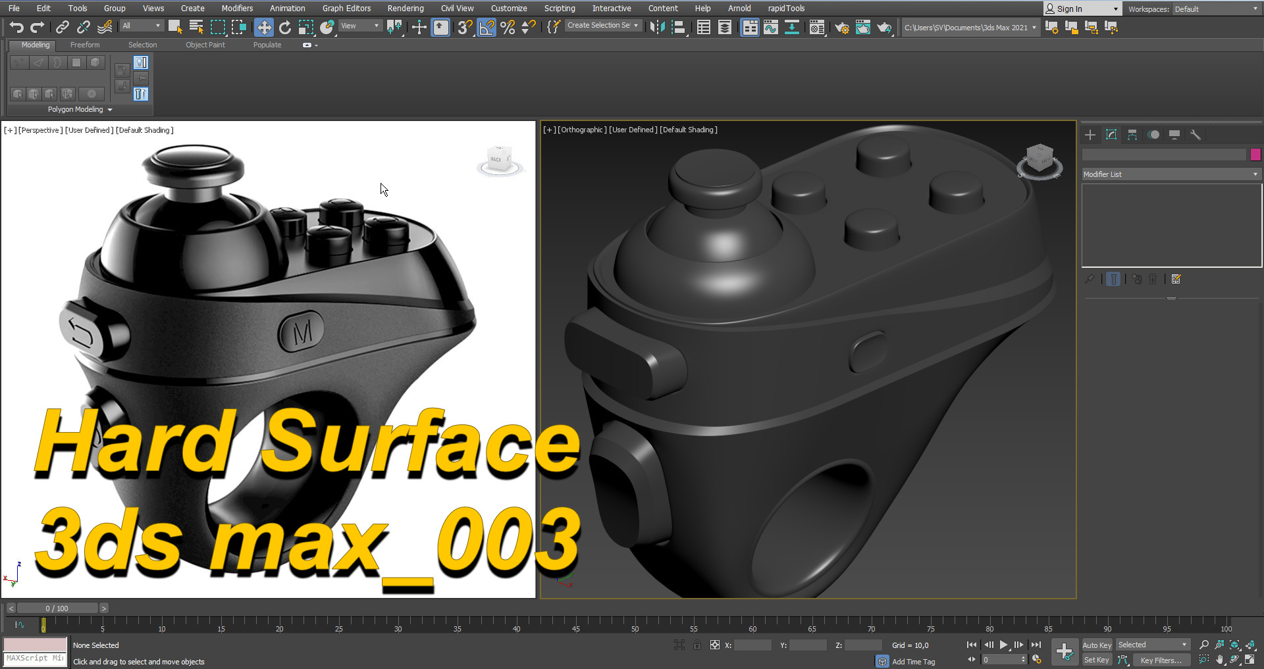This screenshot has width=1264, height=669.
Task: Switch to the Freeform ribbon tab
Action: (85, 45)
